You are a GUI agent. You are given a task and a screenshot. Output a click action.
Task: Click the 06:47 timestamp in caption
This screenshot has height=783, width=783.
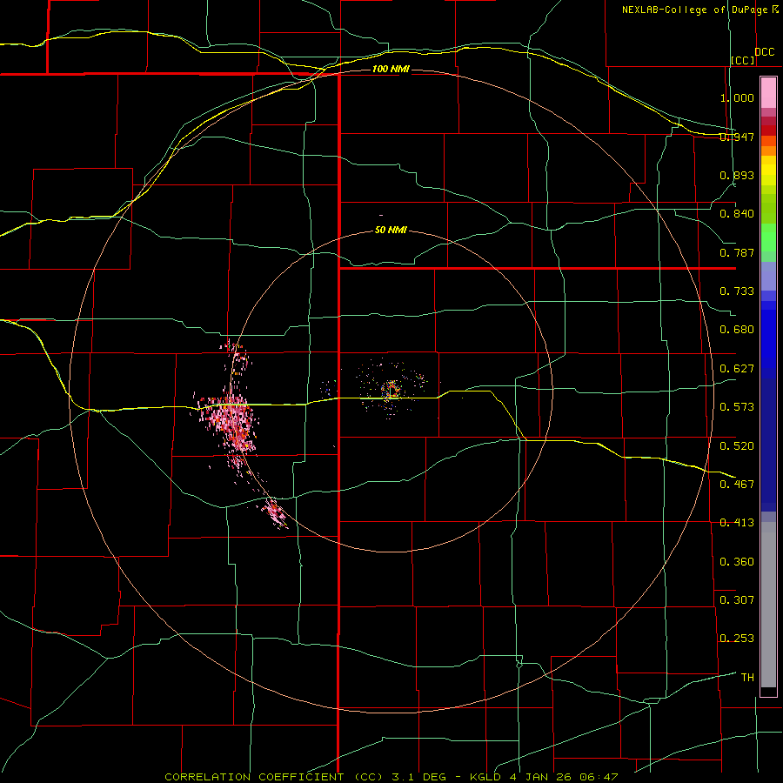click(599, 777)
